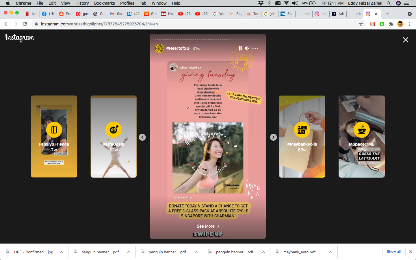This screenshot has height=260, width=416.
Task: Open Siri from the menu bar
Action: pyautogui.click(x=398, y=3)
